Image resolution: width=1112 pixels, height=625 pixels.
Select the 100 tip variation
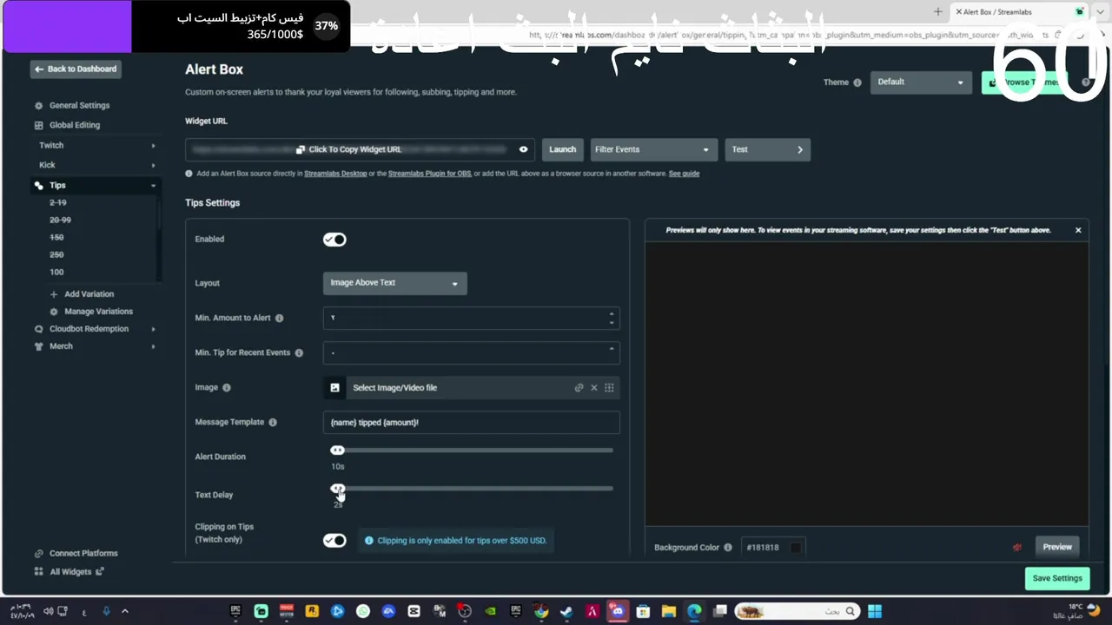click(56, 273)
